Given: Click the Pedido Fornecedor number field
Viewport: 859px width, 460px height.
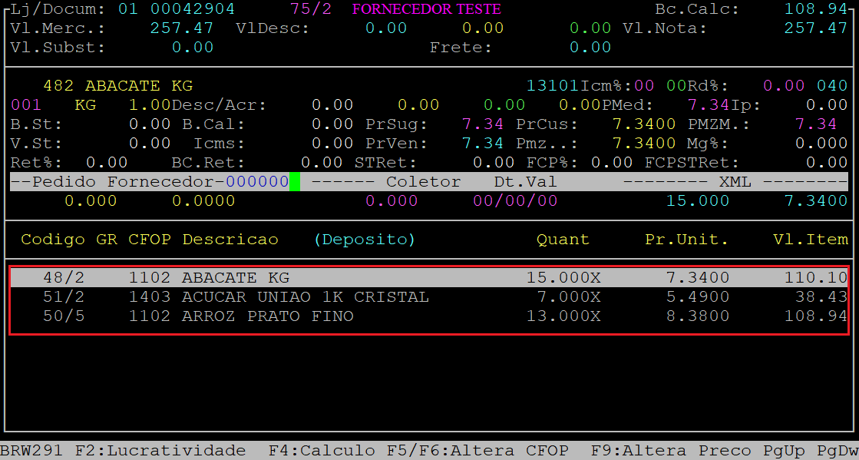Looking at the screenshot, I should [x=256, y=182].
